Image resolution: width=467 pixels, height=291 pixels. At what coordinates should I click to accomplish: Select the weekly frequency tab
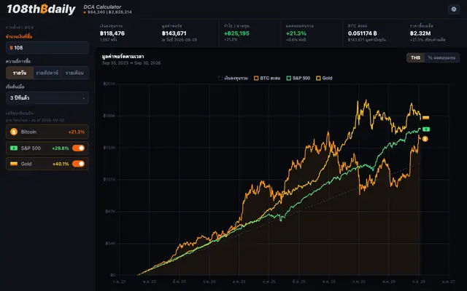tap(47, 73)
